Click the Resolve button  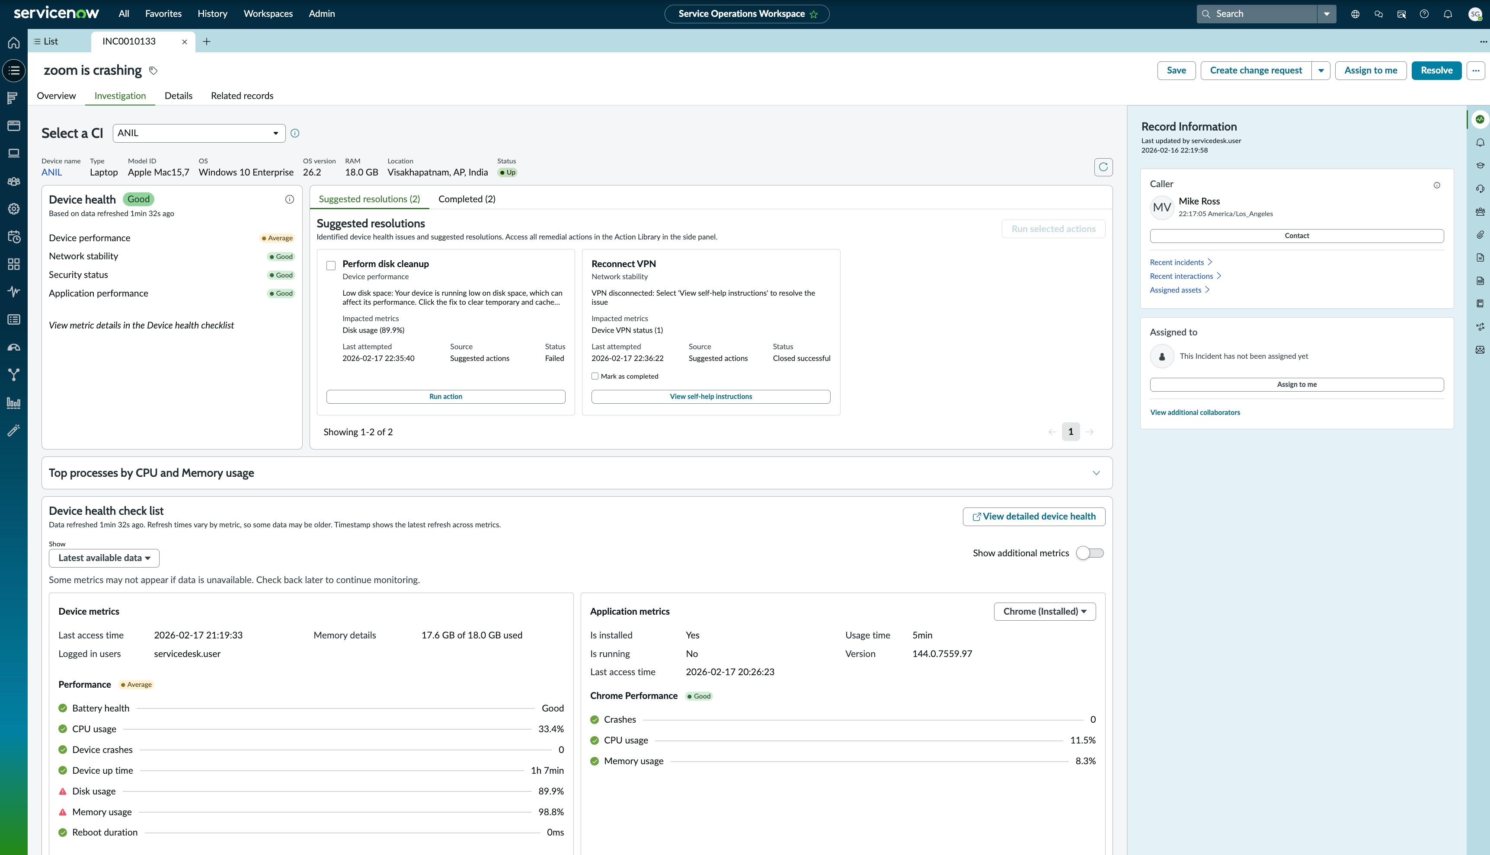[x=1436, y=70]
